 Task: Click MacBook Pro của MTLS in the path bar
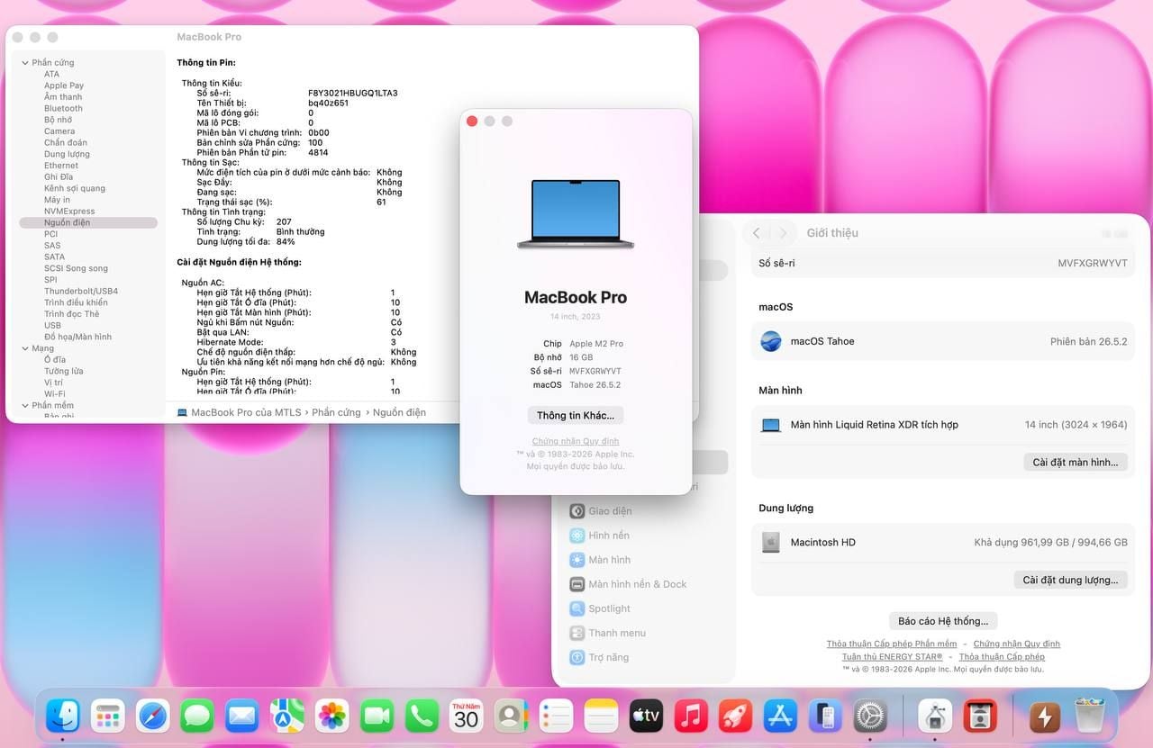coord(246,412)
